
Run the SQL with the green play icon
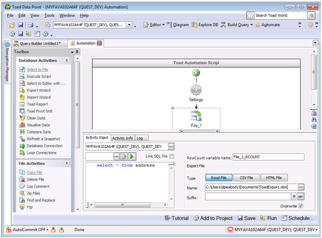132,156
